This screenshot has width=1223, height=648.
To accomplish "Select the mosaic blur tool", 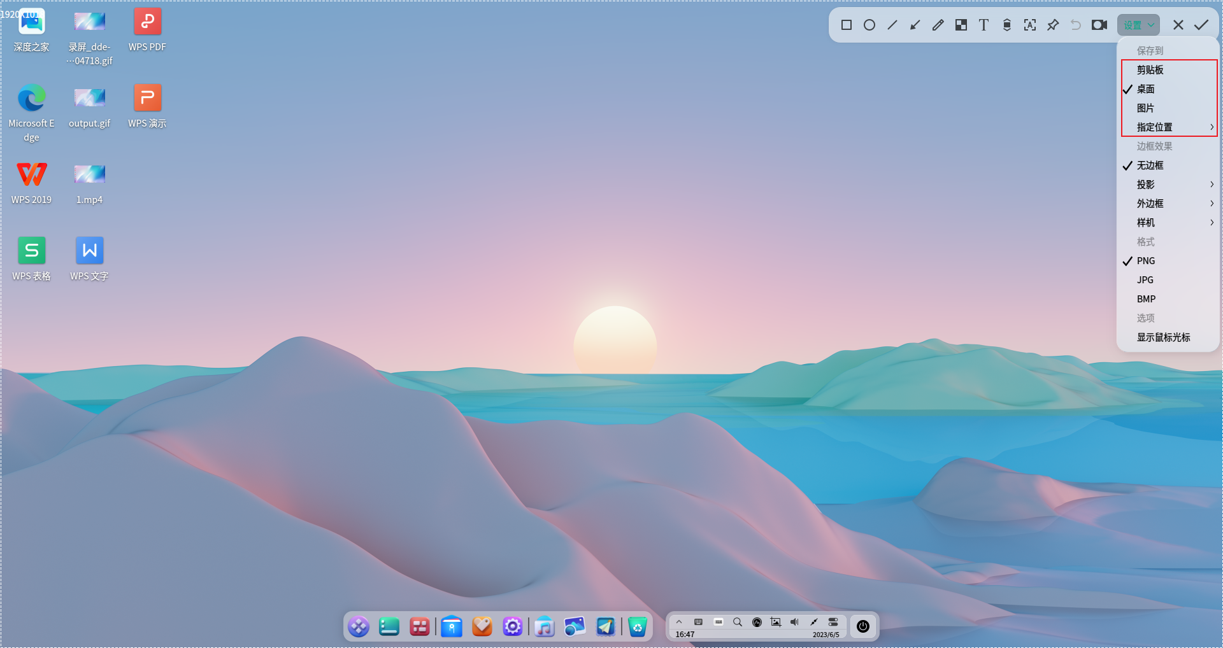I will [x=961, y=25].
